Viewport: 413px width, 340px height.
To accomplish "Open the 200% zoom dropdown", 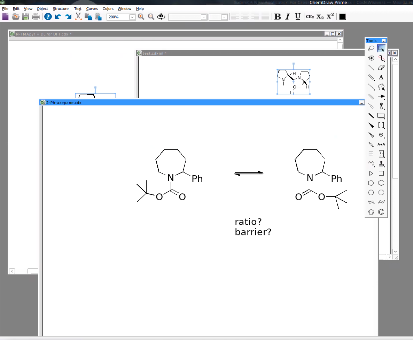I will tap(131, 17).
